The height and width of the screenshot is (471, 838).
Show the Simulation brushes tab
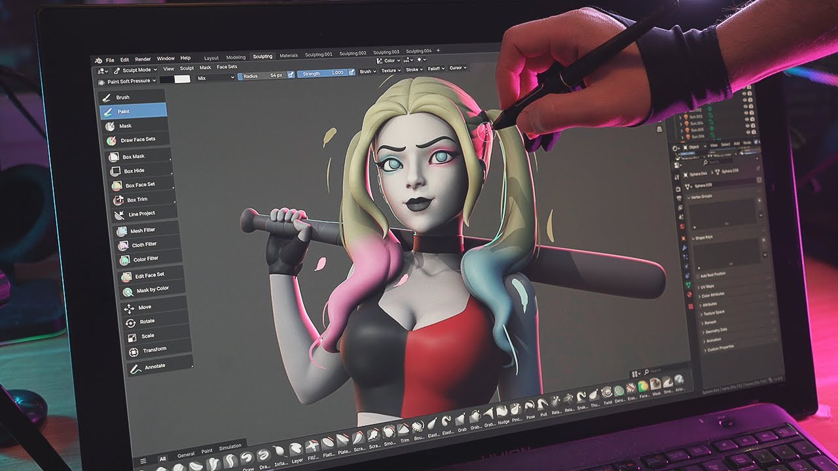click(x=230, y=446)
